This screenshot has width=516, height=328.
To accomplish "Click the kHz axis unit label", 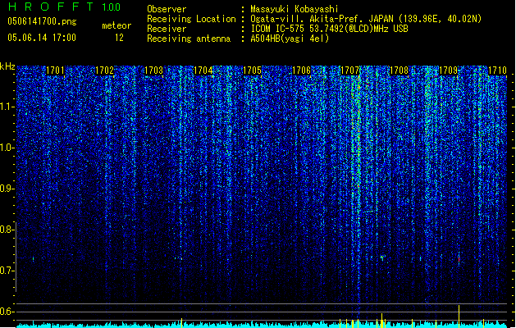I will pyautogui.click(x=7, y=66).
